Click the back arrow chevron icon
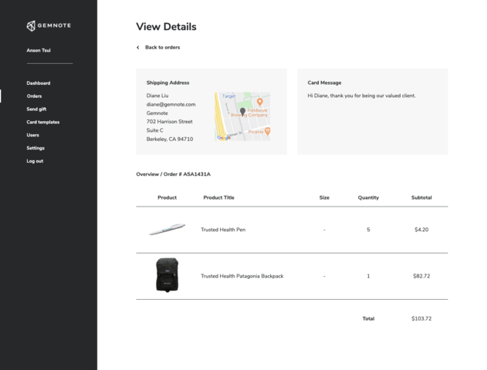The image size is (487, 370). (x=138, y=48)
